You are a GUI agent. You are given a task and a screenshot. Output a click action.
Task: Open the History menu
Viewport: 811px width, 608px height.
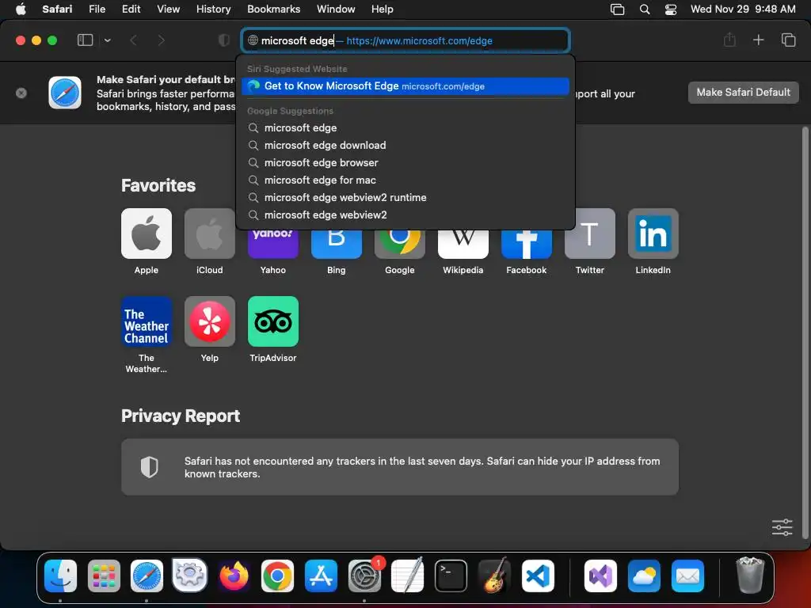pos(213,9)
